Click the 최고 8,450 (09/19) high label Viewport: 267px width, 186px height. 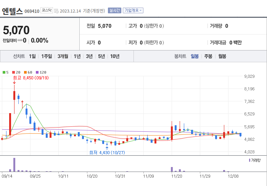(31, 78)
